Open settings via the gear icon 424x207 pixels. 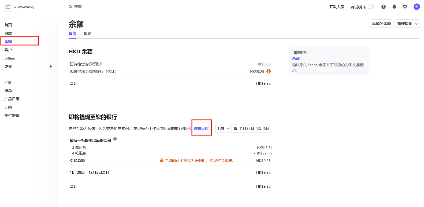405,7
